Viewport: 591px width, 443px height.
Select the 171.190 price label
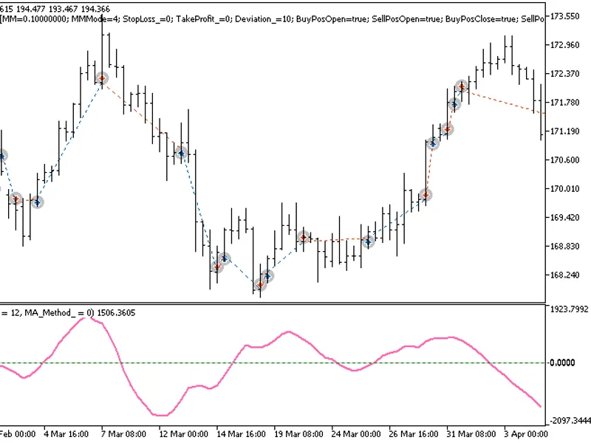(564, 131)
